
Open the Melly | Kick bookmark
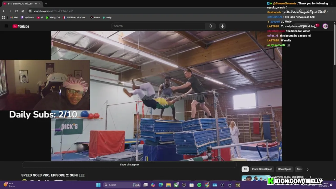click(53, 18)
